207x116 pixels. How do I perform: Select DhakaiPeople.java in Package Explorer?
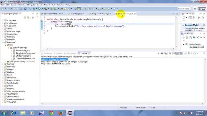pos(23,56)
